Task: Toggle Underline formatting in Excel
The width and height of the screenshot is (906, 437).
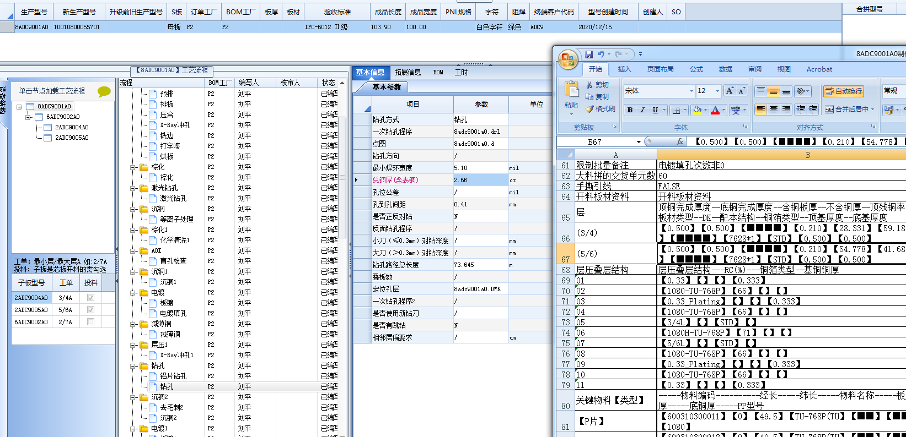Action: (x=655, y=110)
